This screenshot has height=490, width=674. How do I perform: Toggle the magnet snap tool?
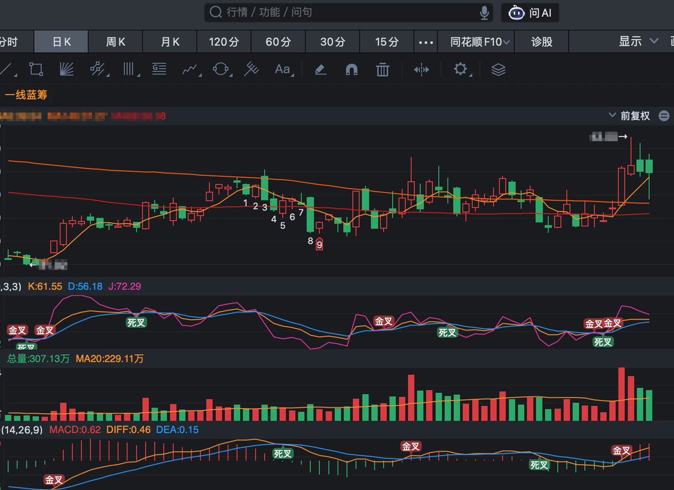coord(352,70)
